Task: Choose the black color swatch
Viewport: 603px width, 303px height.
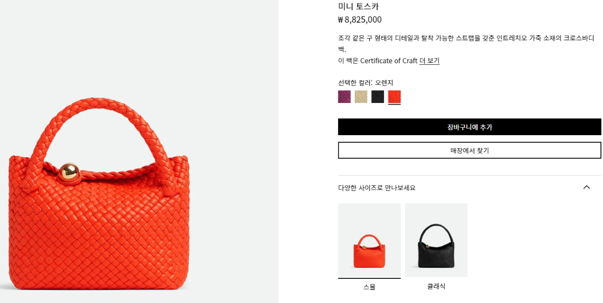Action: (377, 96)
